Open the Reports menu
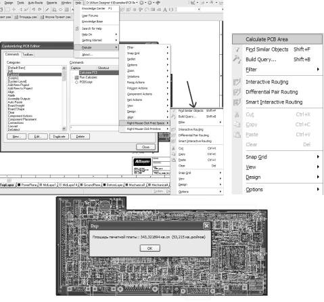 coord(52,3)
